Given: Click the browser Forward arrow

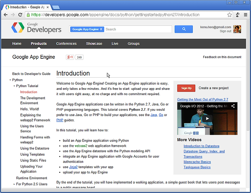Looking at the screenshot, I should tap(13, 15).
